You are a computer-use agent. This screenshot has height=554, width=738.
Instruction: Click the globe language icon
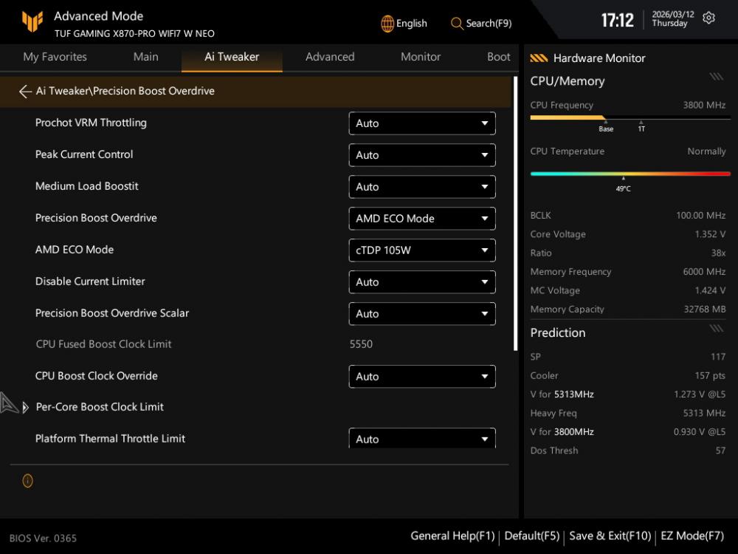(387, 24)
